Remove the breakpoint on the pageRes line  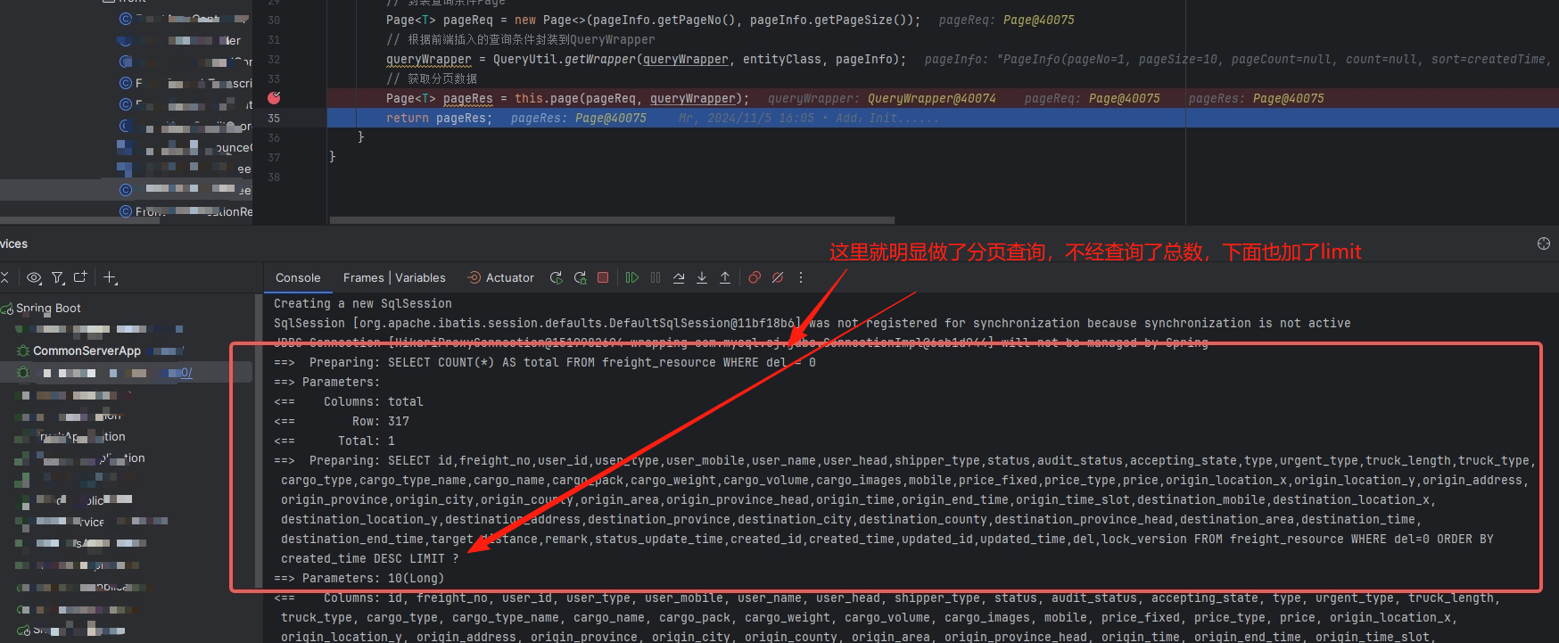[274, 98]
